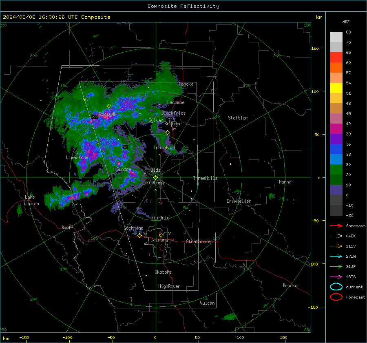Pick the blue 36 dBZ color swatch
The image size is (367, 343).
(336, 149)
